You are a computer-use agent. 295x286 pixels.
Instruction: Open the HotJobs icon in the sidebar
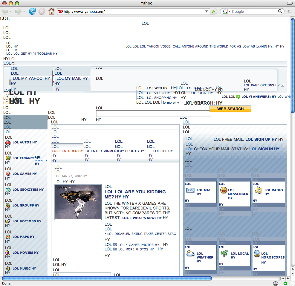(8, 221)
